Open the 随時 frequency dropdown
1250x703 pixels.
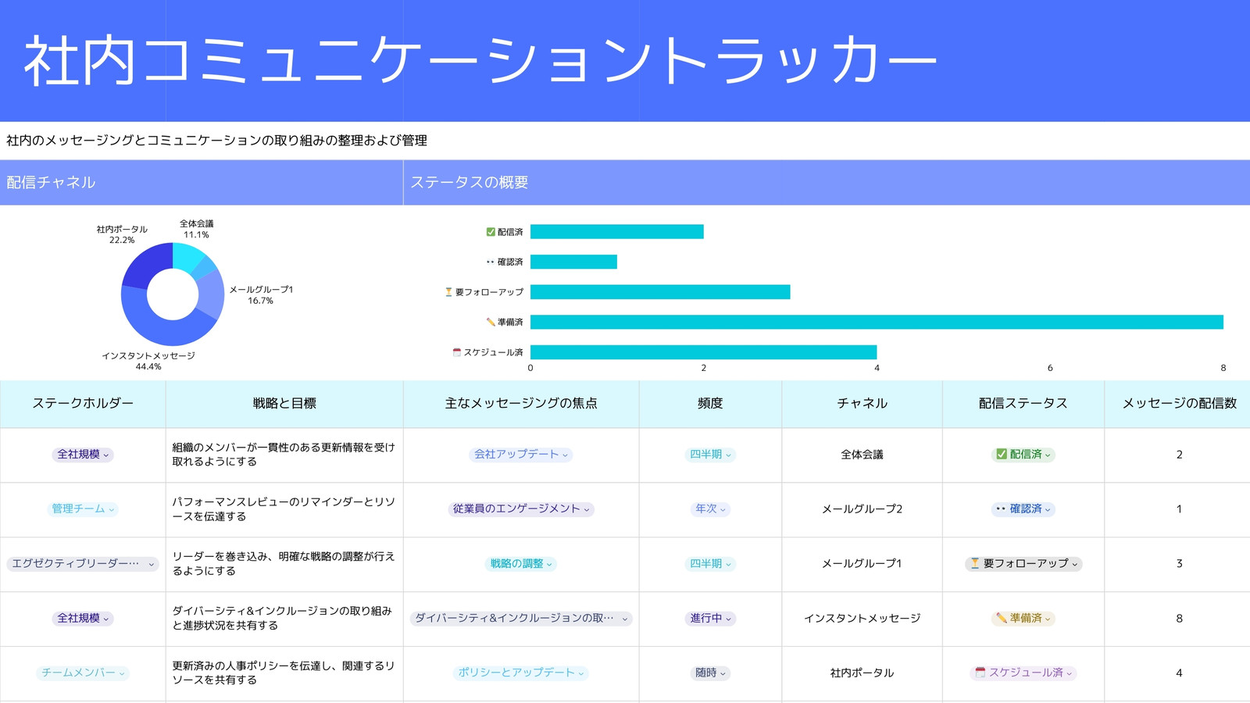point(710,673)
